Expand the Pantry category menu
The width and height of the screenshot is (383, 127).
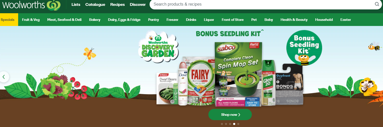(153, 20)
